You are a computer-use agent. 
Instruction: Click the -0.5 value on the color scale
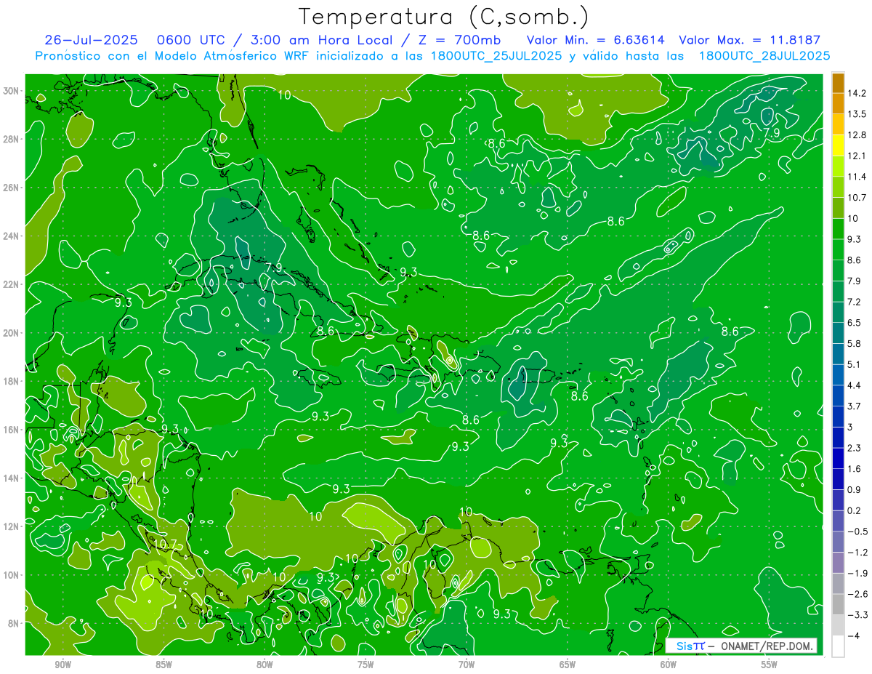click(857, 531)
